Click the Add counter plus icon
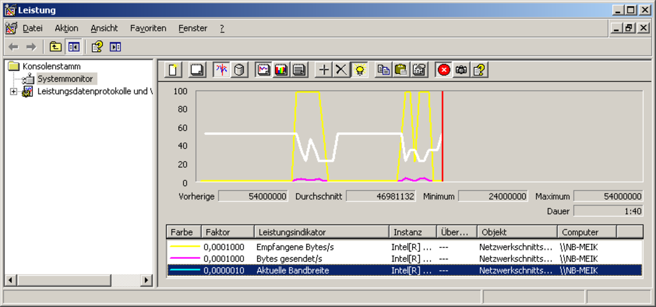 pos(324,70)
